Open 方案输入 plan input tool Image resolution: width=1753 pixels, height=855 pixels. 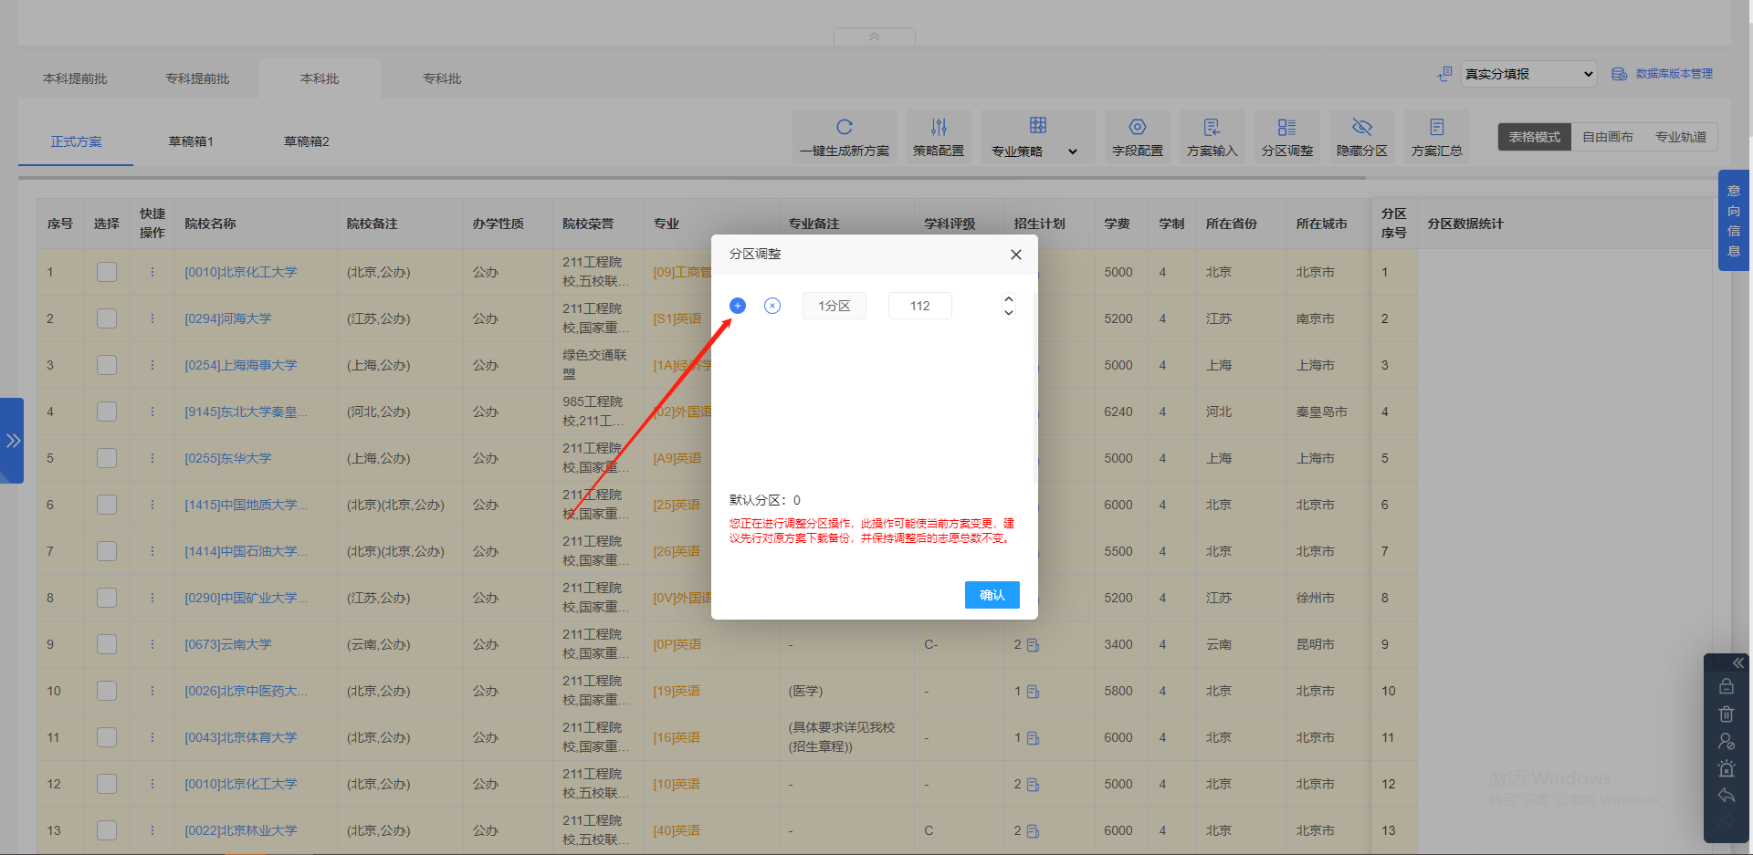click(x=1212, y=127)
